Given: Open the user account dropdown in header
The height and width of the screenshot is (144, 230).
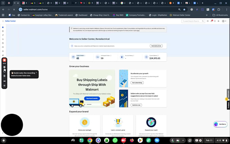Looking at the screenshot, I should pos(224,21).
